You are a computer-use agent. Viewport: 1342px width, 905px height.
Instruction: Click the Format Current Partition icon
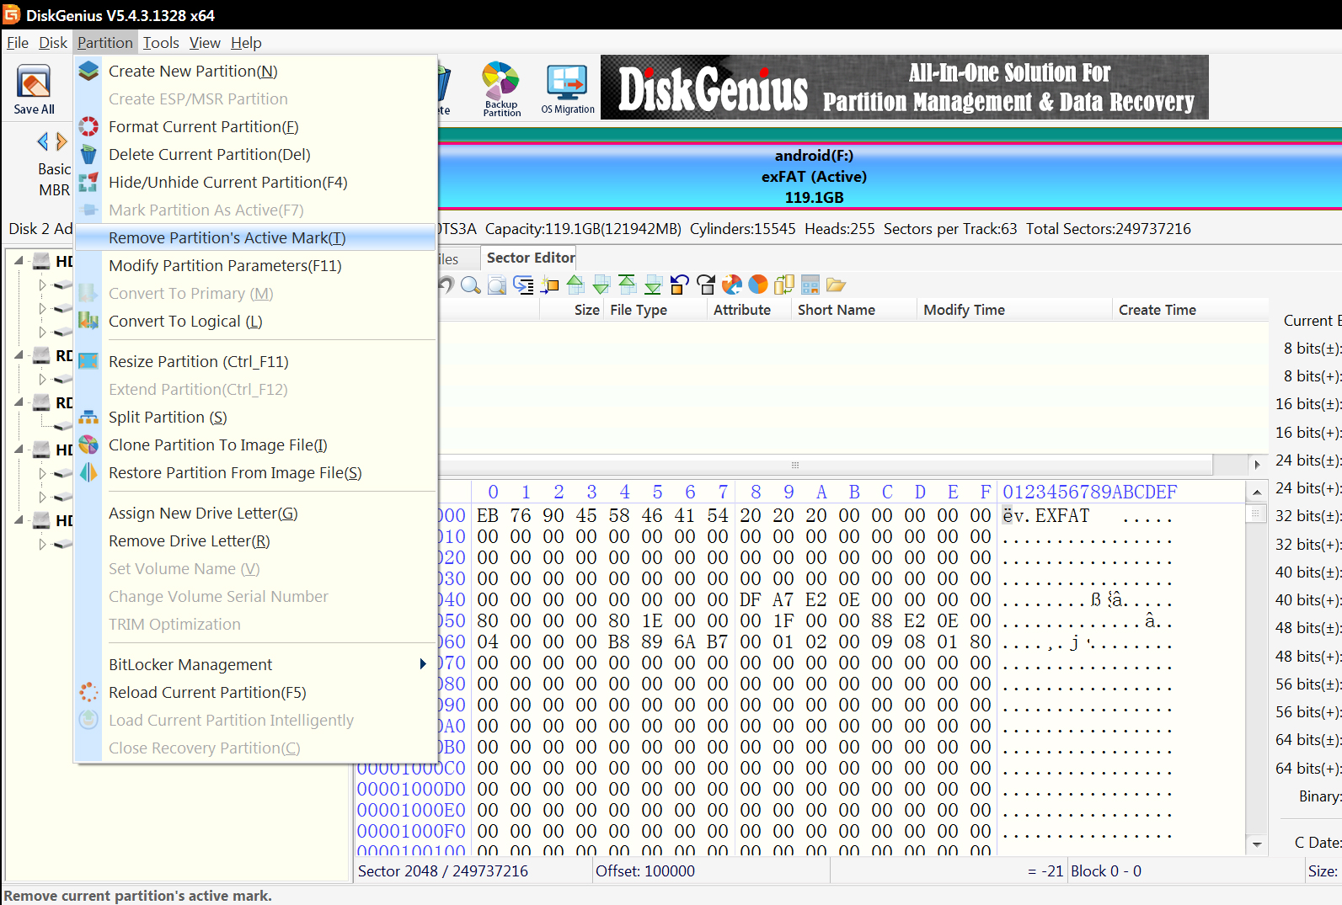click(x=88, y=127)
